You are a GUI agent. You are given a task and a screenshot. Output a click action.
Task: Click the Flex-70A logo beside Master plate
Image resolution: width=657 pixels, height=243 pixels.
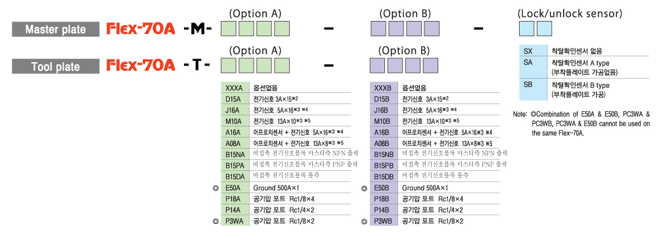(x=141, y=29)
